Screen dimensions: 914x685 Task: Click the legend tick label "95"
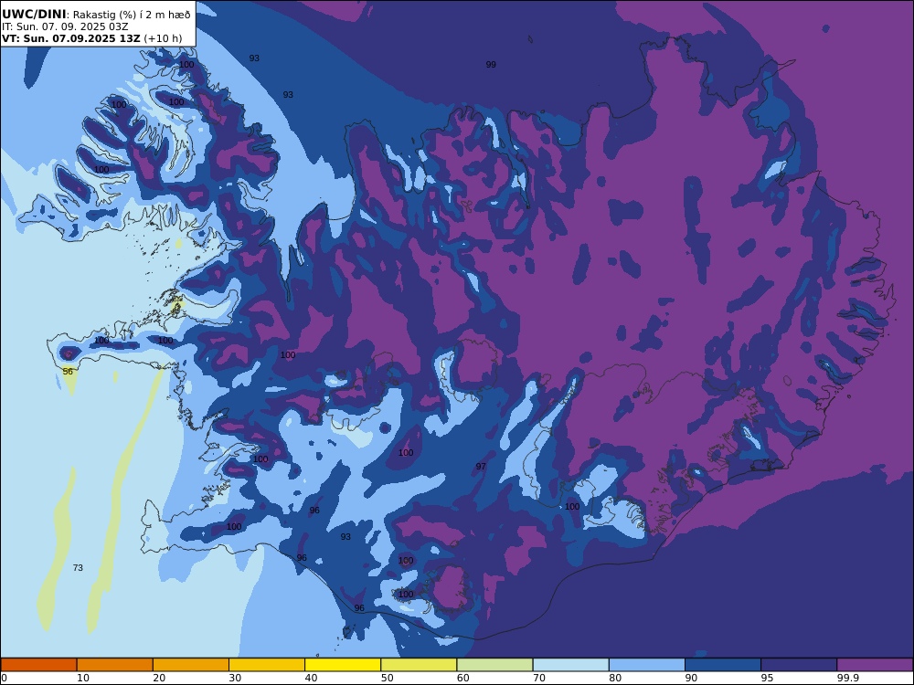tap(767, 678)
